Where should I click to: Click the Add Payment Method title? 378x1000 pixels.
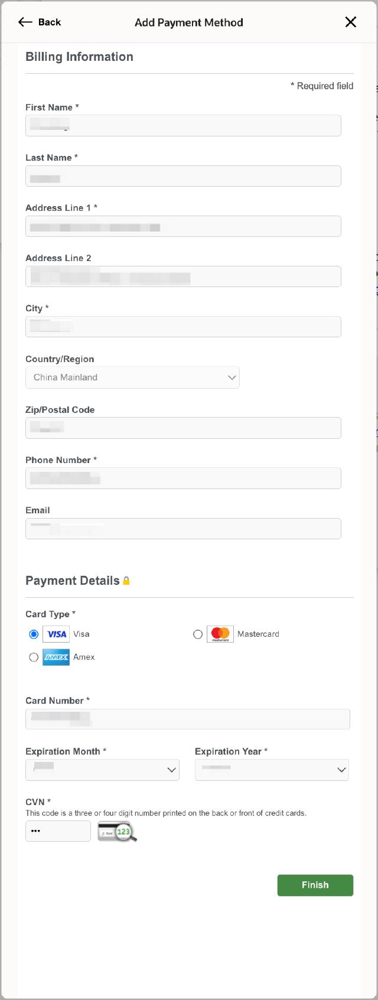click(189, 22)
